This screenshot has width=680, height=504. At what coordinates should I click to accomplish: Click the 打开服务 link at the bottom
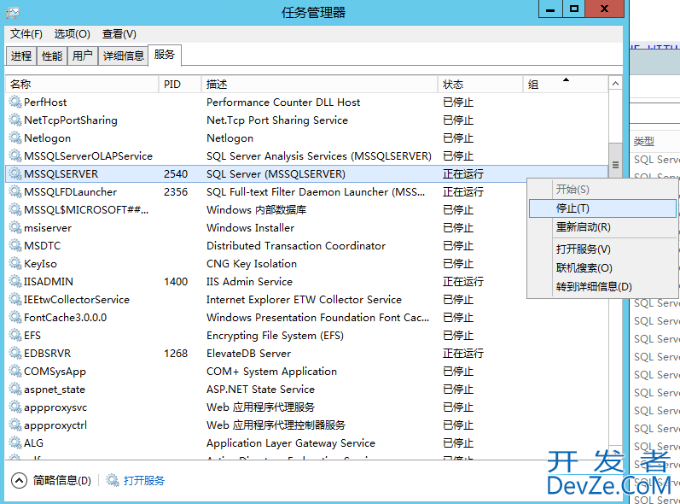[x=144, y=481]
